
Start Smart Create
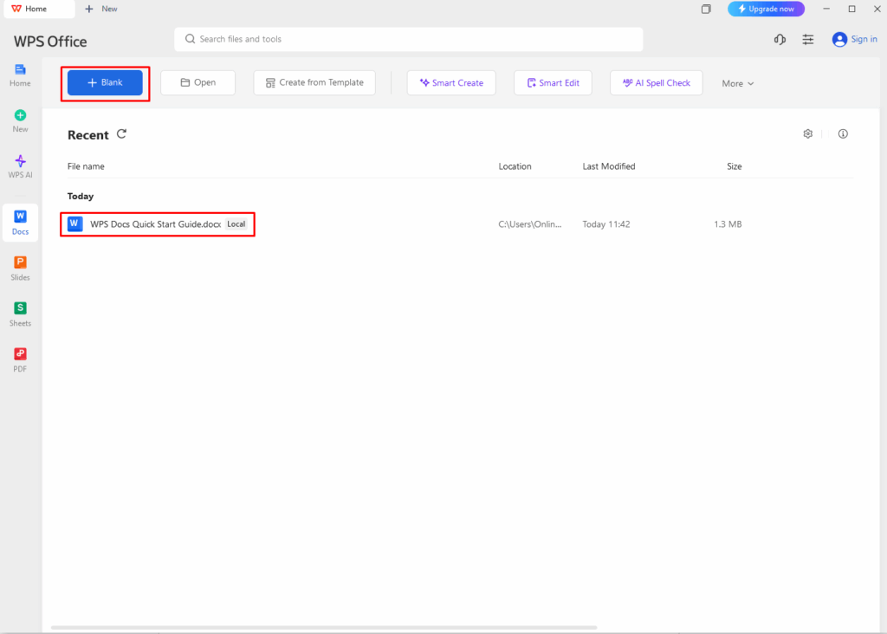pos(451,83)
